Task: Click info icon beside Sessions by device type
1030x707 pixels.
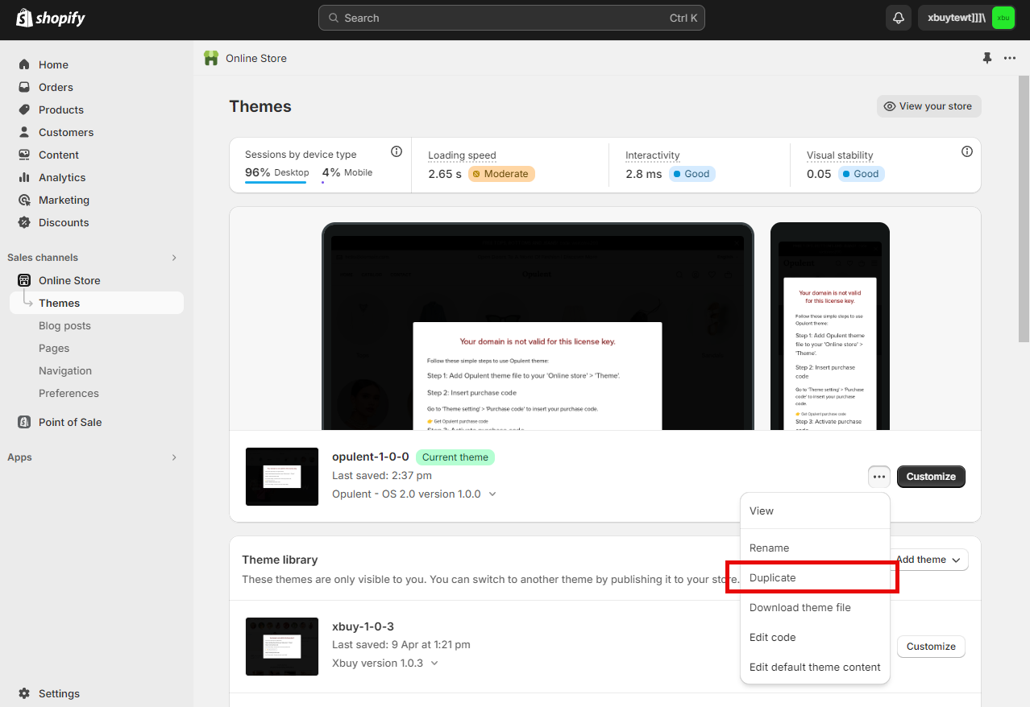Action: click(396, 152)
